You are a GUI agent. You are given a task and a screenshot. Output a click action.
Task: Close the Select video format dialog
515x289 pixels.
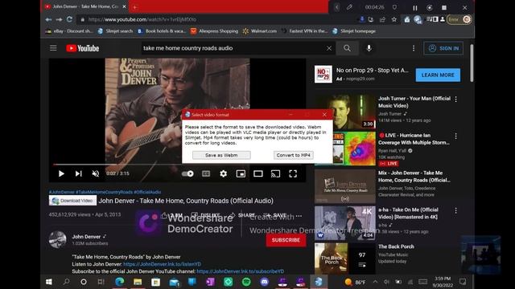(x=324, y=114)
